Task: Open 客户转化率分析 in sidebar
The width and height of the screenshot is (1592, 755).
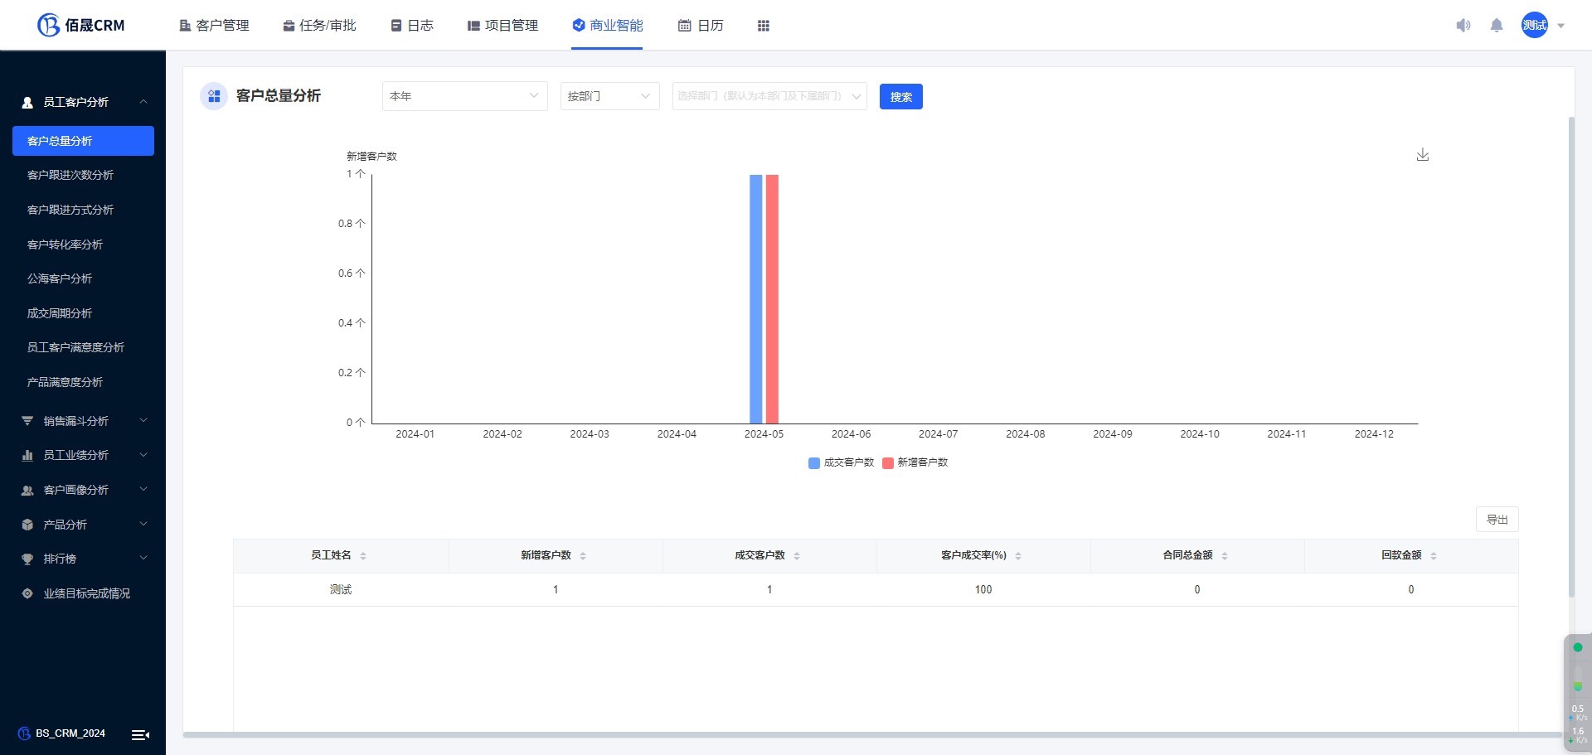Action: point(65,244)
